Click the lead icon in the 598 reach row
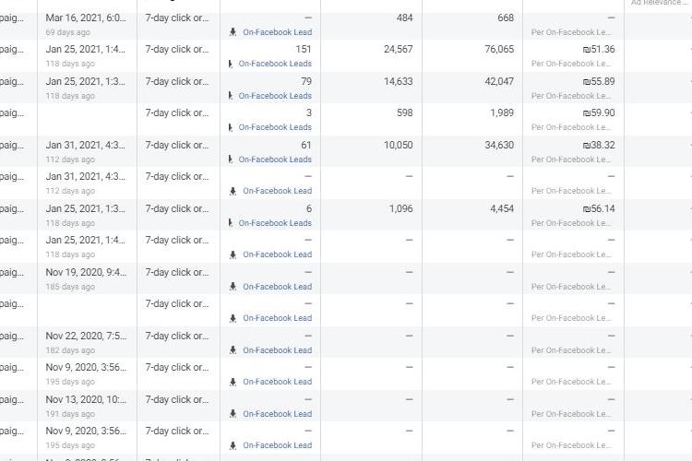692x461 pixels. 231,127
